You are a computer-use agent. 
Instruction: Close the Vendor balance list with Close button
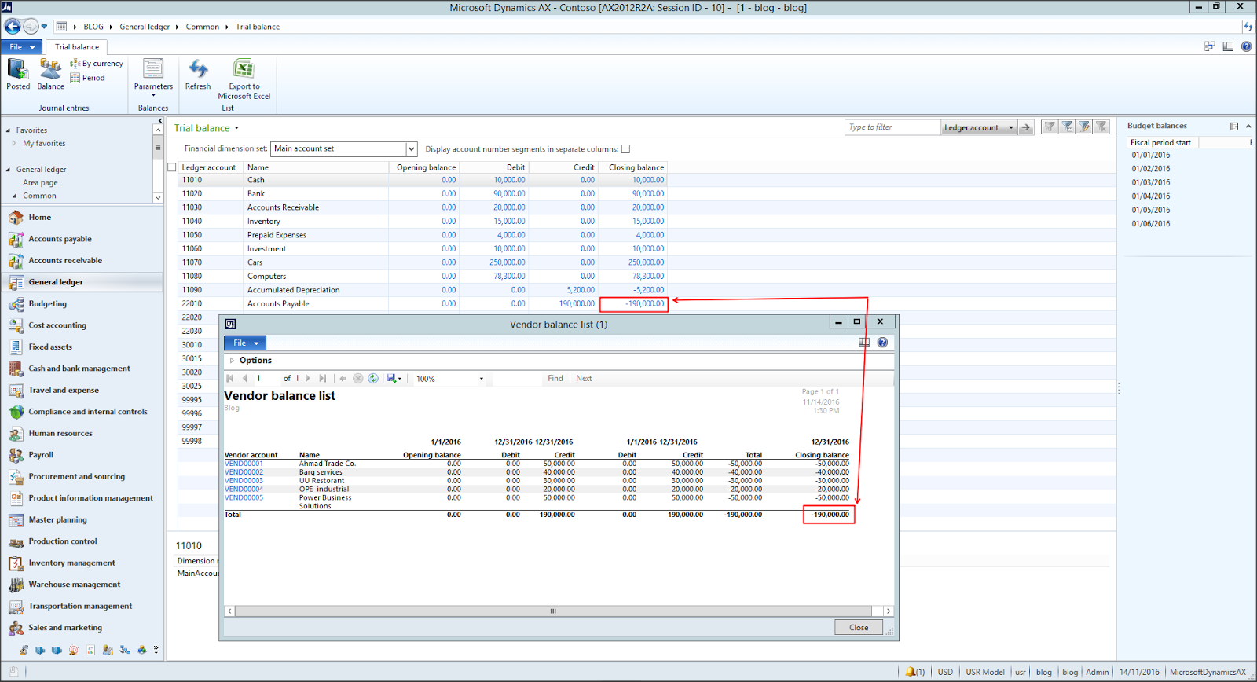pos(859,628)
